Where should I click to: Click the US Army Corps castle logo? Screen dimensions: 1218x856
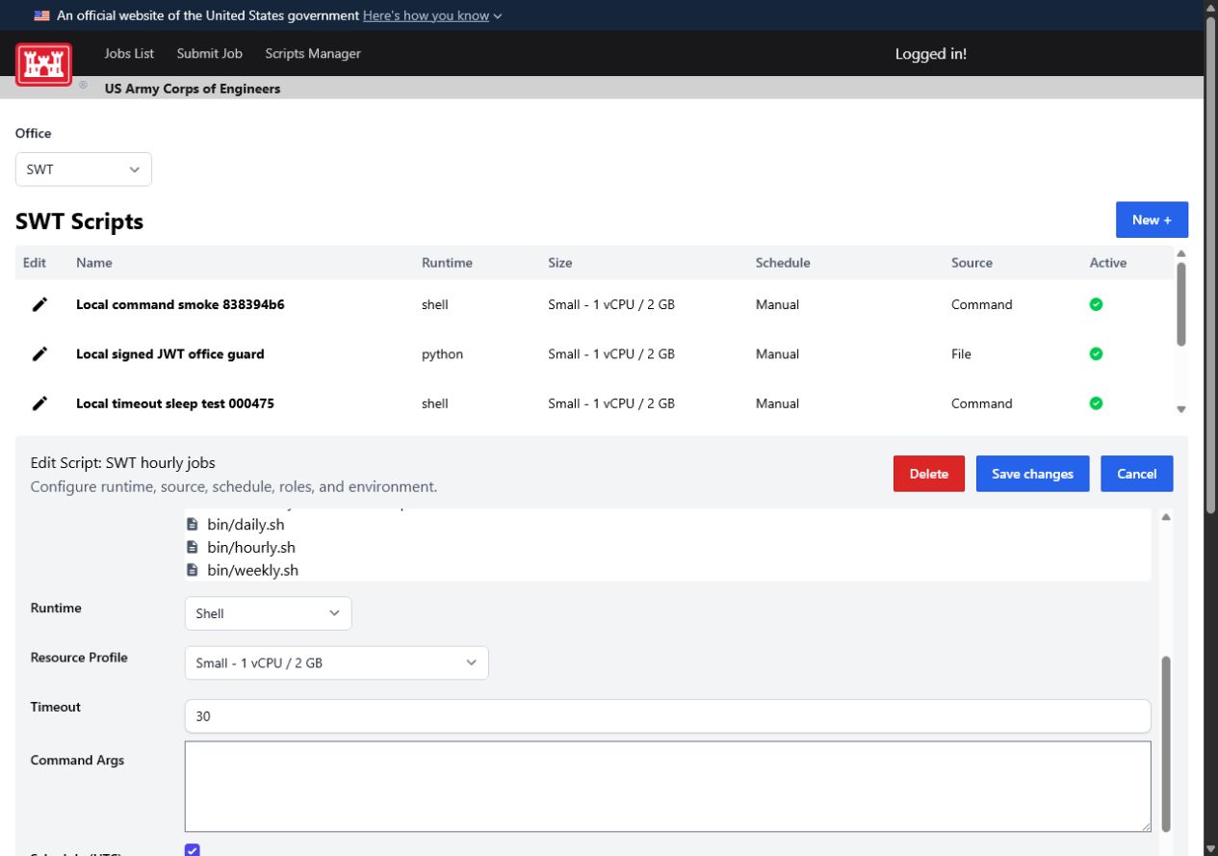click(43, 65)
